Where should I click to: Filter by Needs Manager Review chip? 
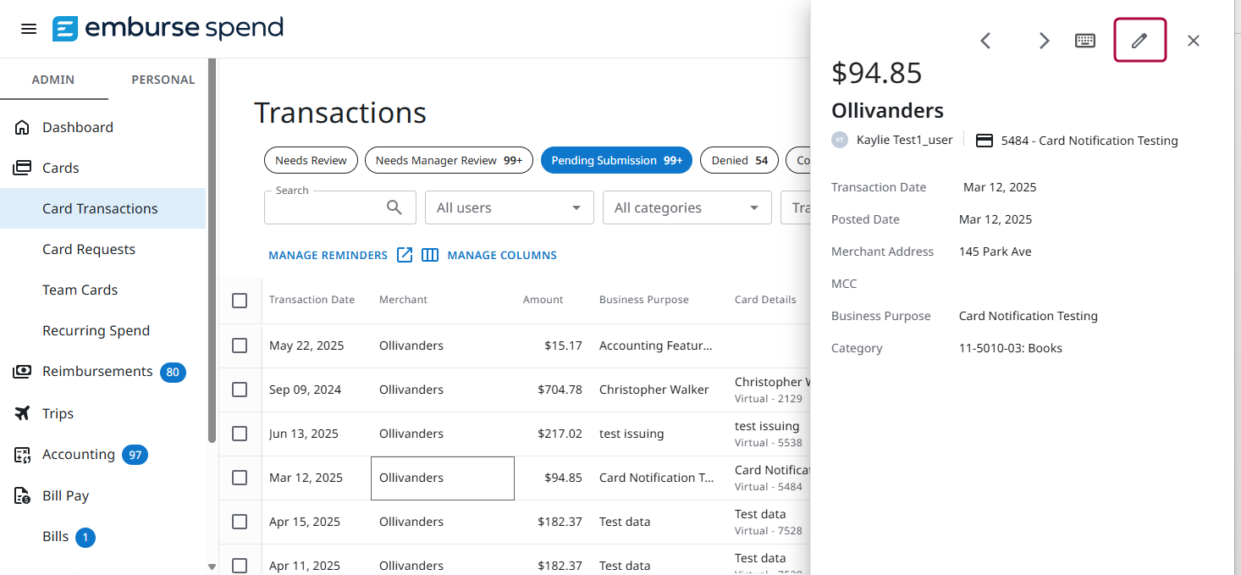coord(449,160)
